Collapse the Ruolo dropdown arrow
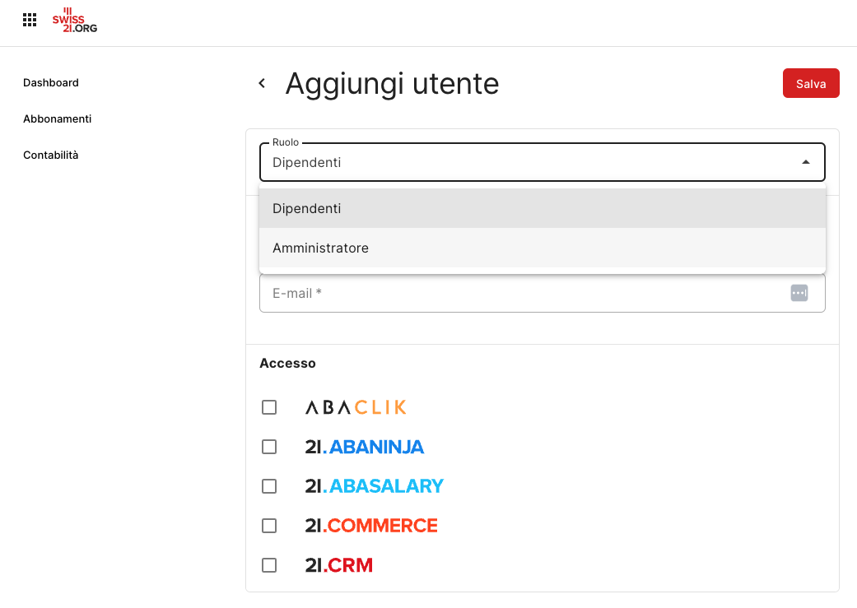The height and width of the screenshot is (608, 857). click(806, 162)
